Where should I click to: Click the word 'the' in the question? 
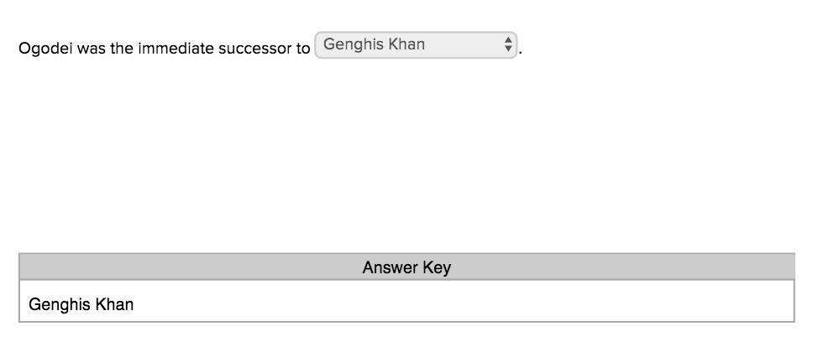point(122,49)
